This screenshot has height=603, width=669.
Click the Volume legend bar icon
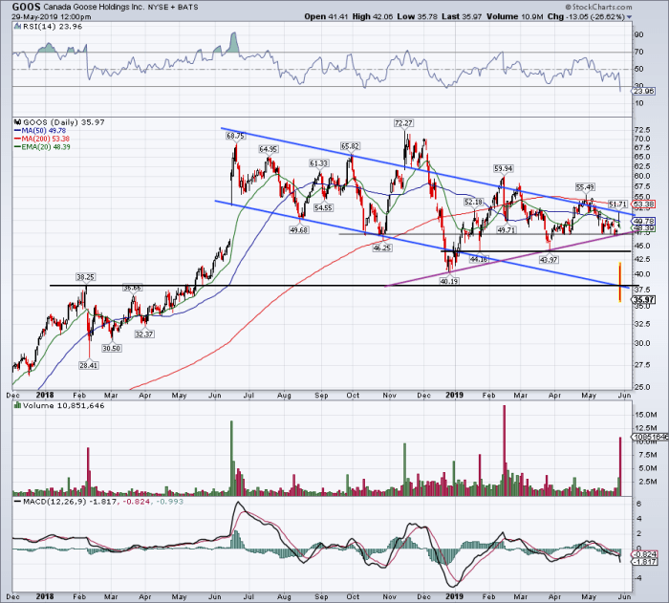(x=17, y=405)
